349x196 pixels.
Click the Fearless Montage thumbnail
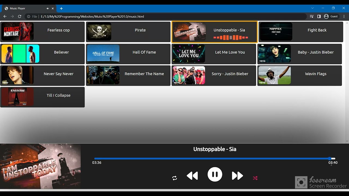[17, 32]
